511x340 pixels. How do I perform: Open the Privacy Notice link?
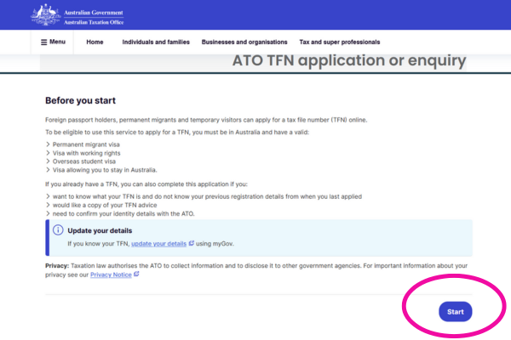[111, 275]
